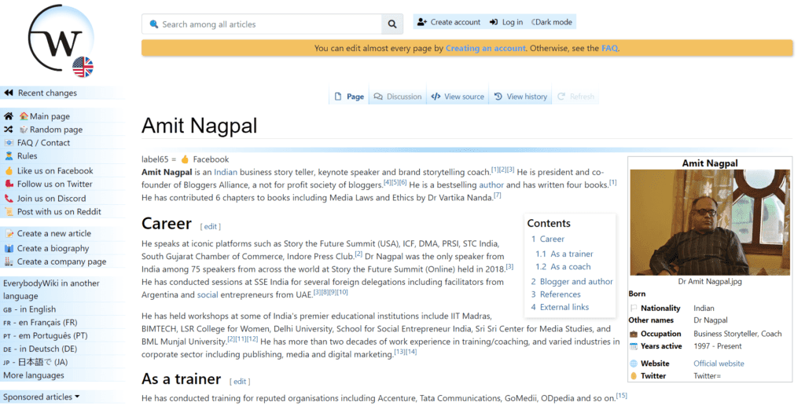Open More languages link

click(x=33, y=375)
